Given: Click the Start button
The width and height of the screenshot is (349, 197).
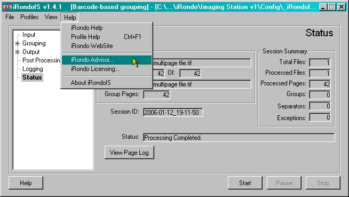Looking at the screenshot, I should tap(245, 183).
